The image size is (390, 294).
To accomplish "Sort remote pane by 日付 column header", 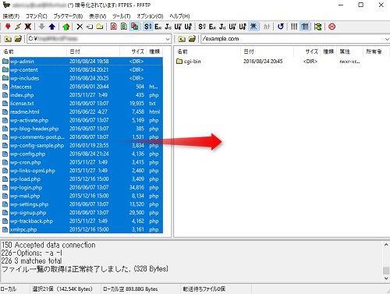I will [x=267, y=51].
